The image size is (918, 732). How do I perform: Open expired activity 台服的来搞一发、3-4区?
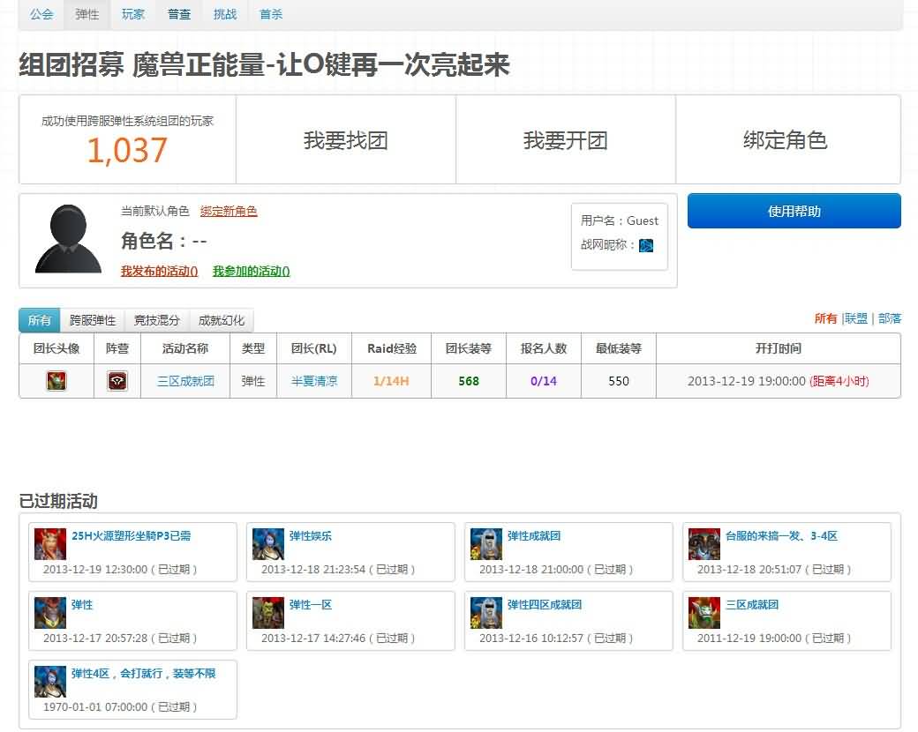click(x=781, y=535)
